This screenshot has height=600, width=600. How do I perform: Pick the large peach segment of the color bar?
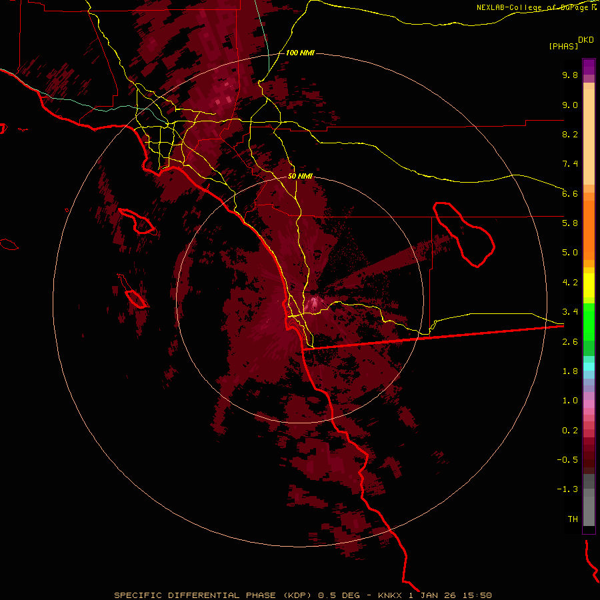coord(589,137)
